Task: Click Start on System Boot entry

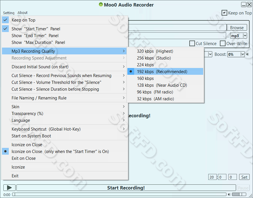Action: tap(65, 136)
